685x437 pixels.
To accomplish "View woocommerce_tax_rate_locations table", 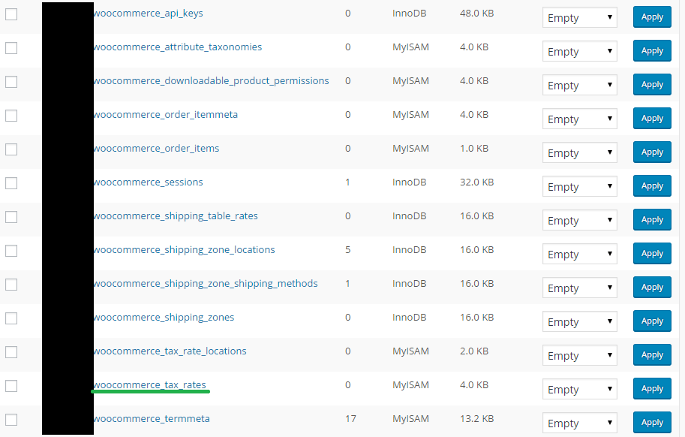I will (170, 351).
